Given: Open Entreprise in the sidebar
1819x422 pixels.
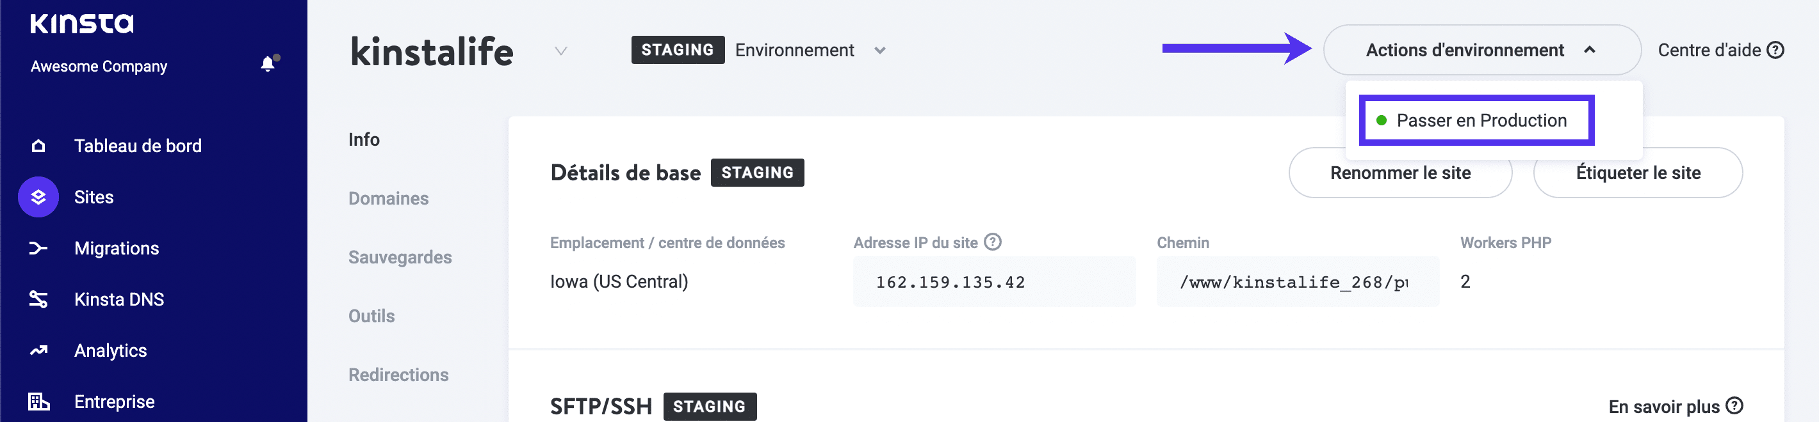Looking at the screenshot, I should (114, 402).
